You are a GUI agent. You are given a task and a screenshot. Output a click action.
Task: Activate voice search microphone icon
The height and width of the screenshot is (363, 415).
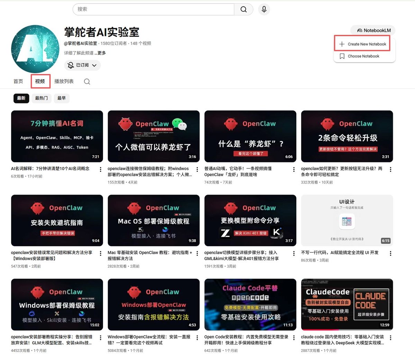(264, 9)
